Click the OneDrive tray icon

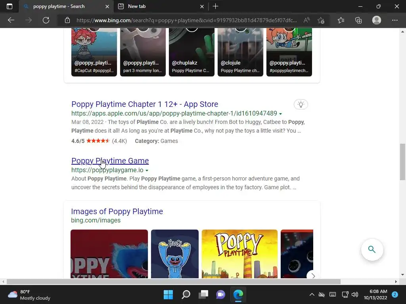[x=322, y=294]
